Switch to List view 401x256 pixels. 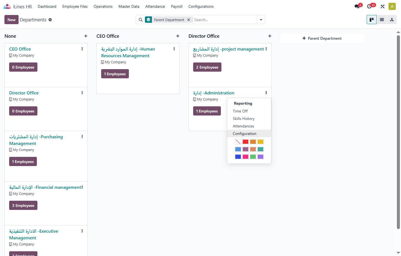382,20
